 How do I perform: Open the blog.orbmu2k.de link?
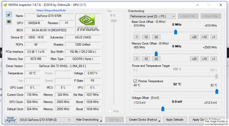coord(51,10)
